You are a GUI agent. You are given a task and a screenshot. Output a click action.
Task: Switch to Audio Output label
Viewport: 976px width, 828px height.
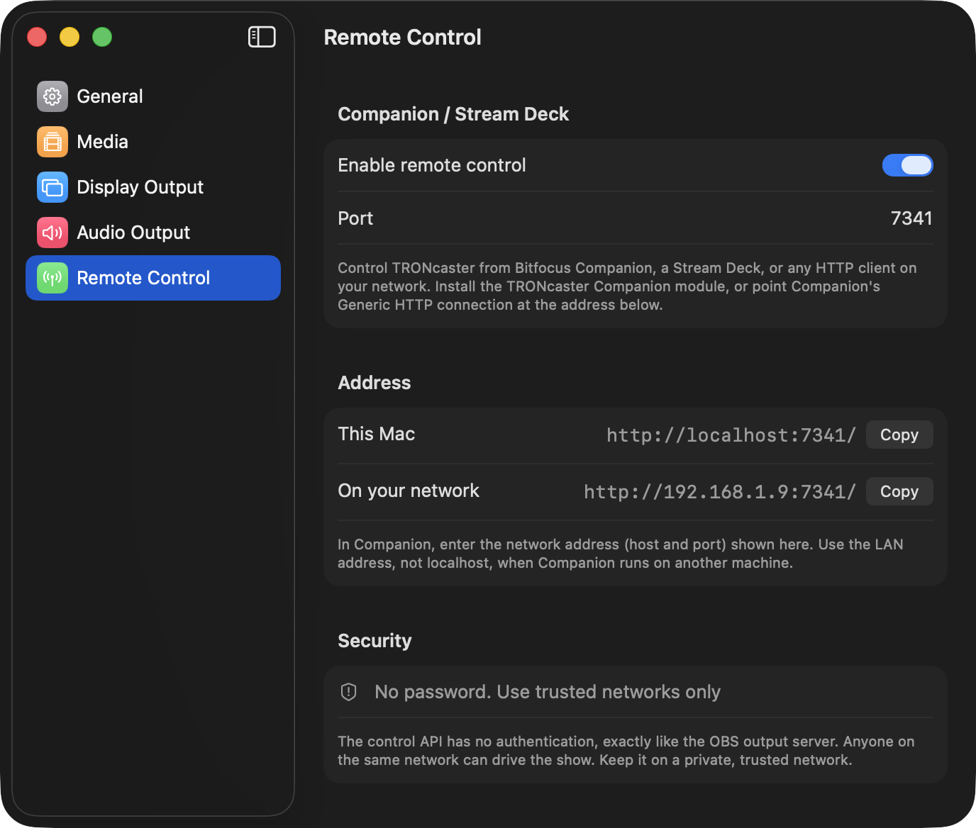133,233
